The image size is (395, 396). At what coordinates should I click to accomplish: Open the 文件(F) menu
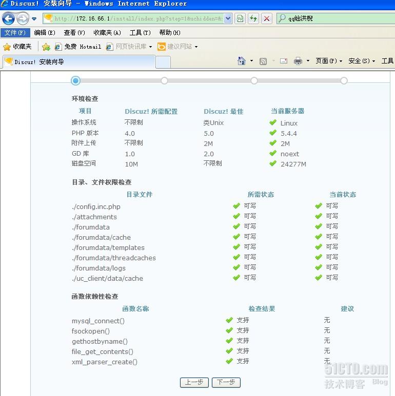tap(15, 33)
